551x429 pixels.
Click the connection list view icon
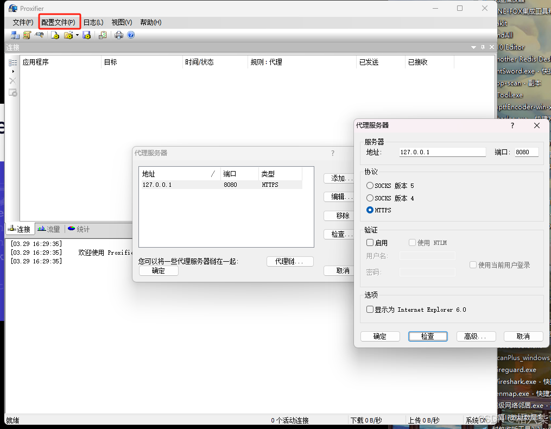[x=12, y=62]
